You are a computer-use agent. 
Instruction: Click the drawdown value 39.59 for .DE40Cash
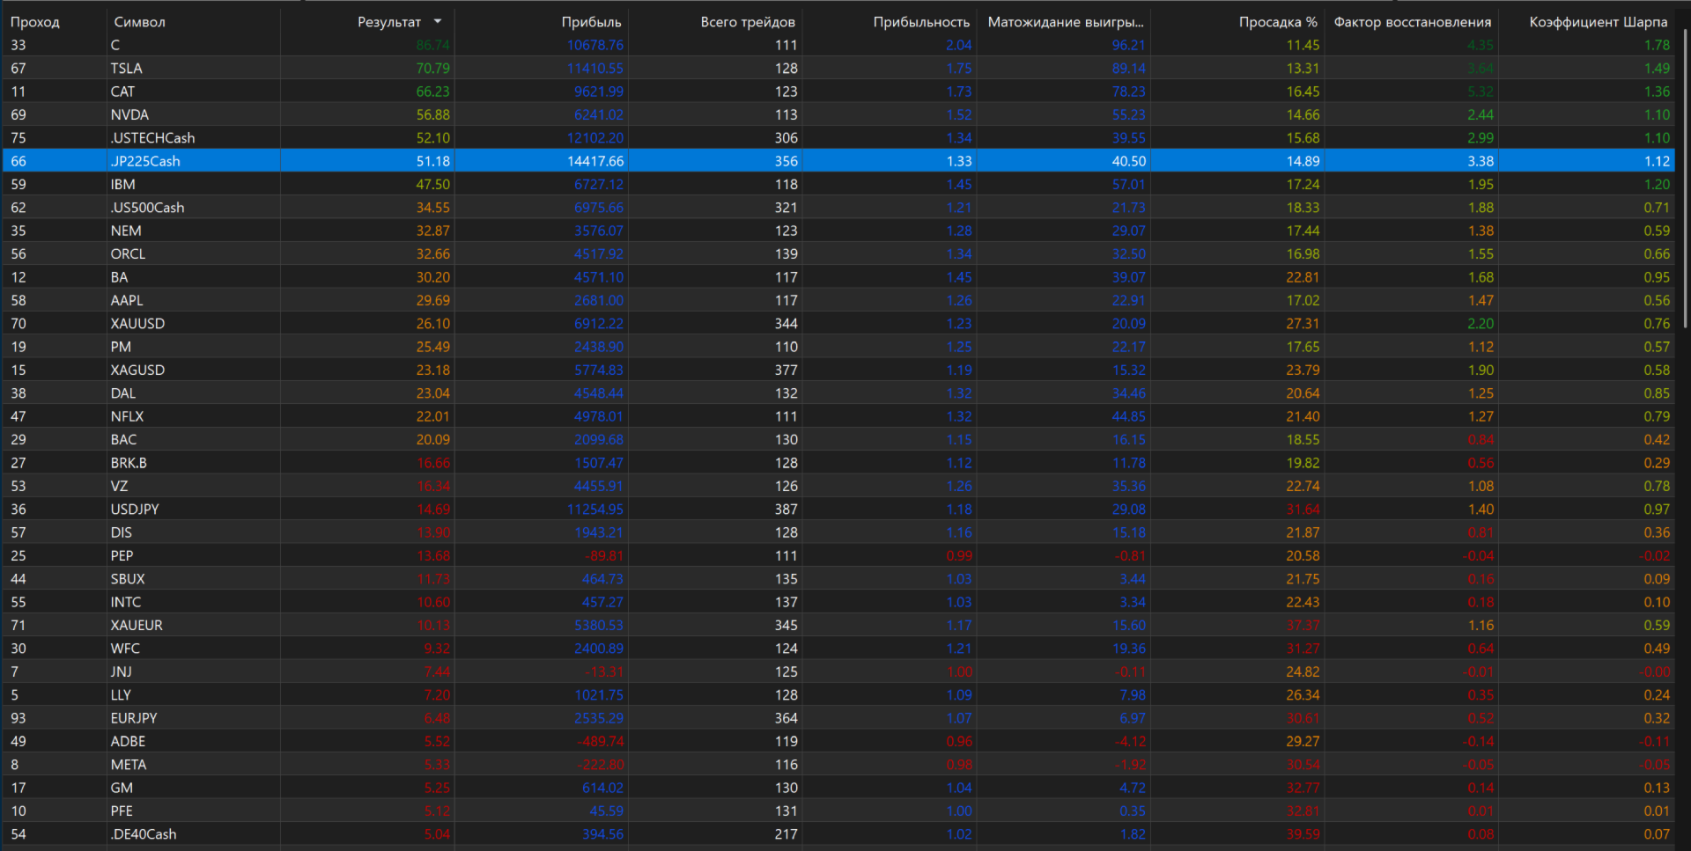(x=1303, y=834)
